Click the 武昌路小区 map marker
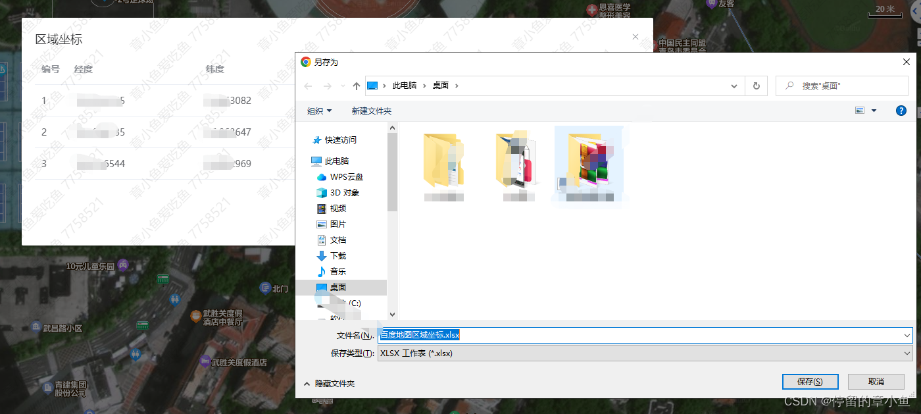The width and height of the screenshot is (921, 414). point(36,327)
